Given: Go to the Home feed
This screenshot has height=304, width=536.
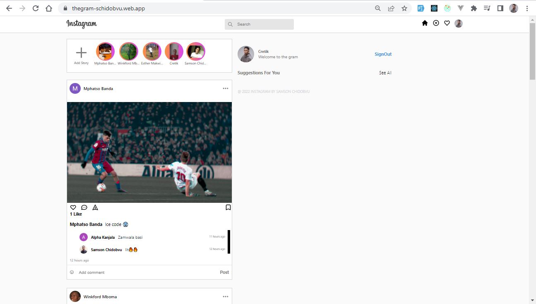Looking at the screenshot, I should 425,23.
